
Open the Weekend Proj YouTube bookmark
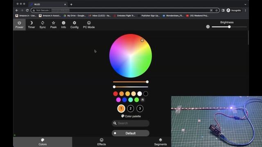pyautogui.click(x=197, y=16)
